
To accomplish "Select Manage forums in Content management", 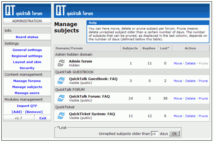I will (x=27, y=81).
